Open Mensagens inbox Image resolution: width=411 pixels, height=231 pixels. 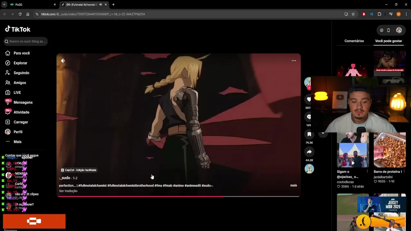tap(23, 102)
